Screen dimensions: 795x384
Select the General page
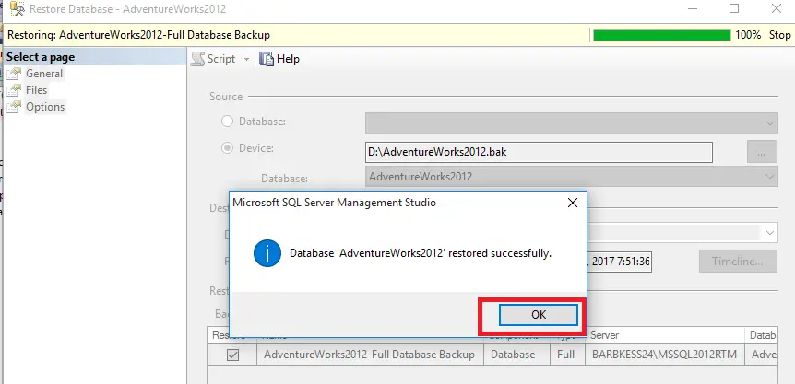click(x=44, y=74)
